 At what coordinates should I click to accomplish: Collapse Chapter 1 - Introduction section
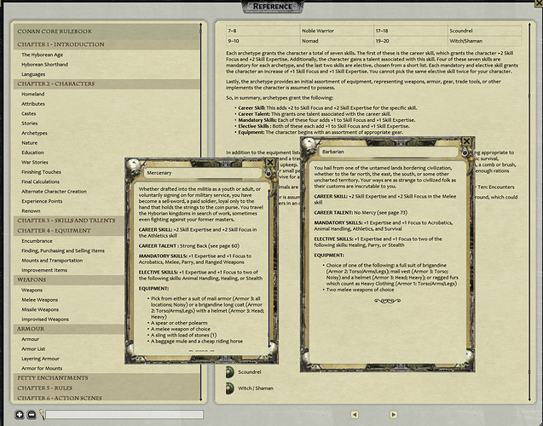pyautogui.click(x=107, y=44)
